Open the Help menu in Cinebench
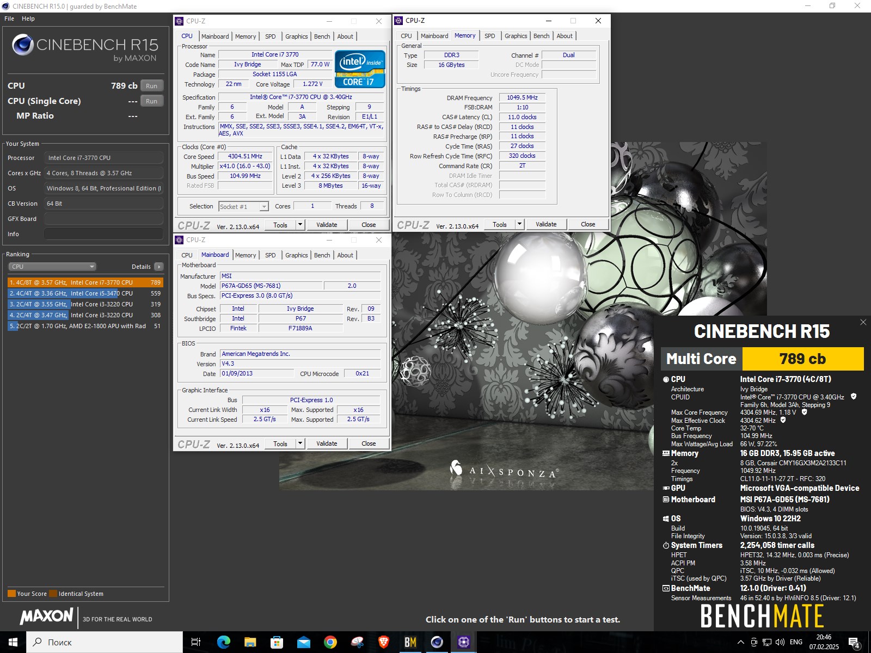This screenshot has height=653, width=871. (x=28, y=19)
